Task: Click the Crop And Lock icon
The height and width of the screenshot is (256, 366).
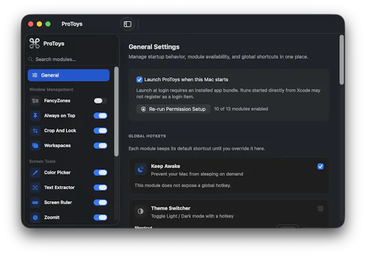Action: [x=35, y=131]
